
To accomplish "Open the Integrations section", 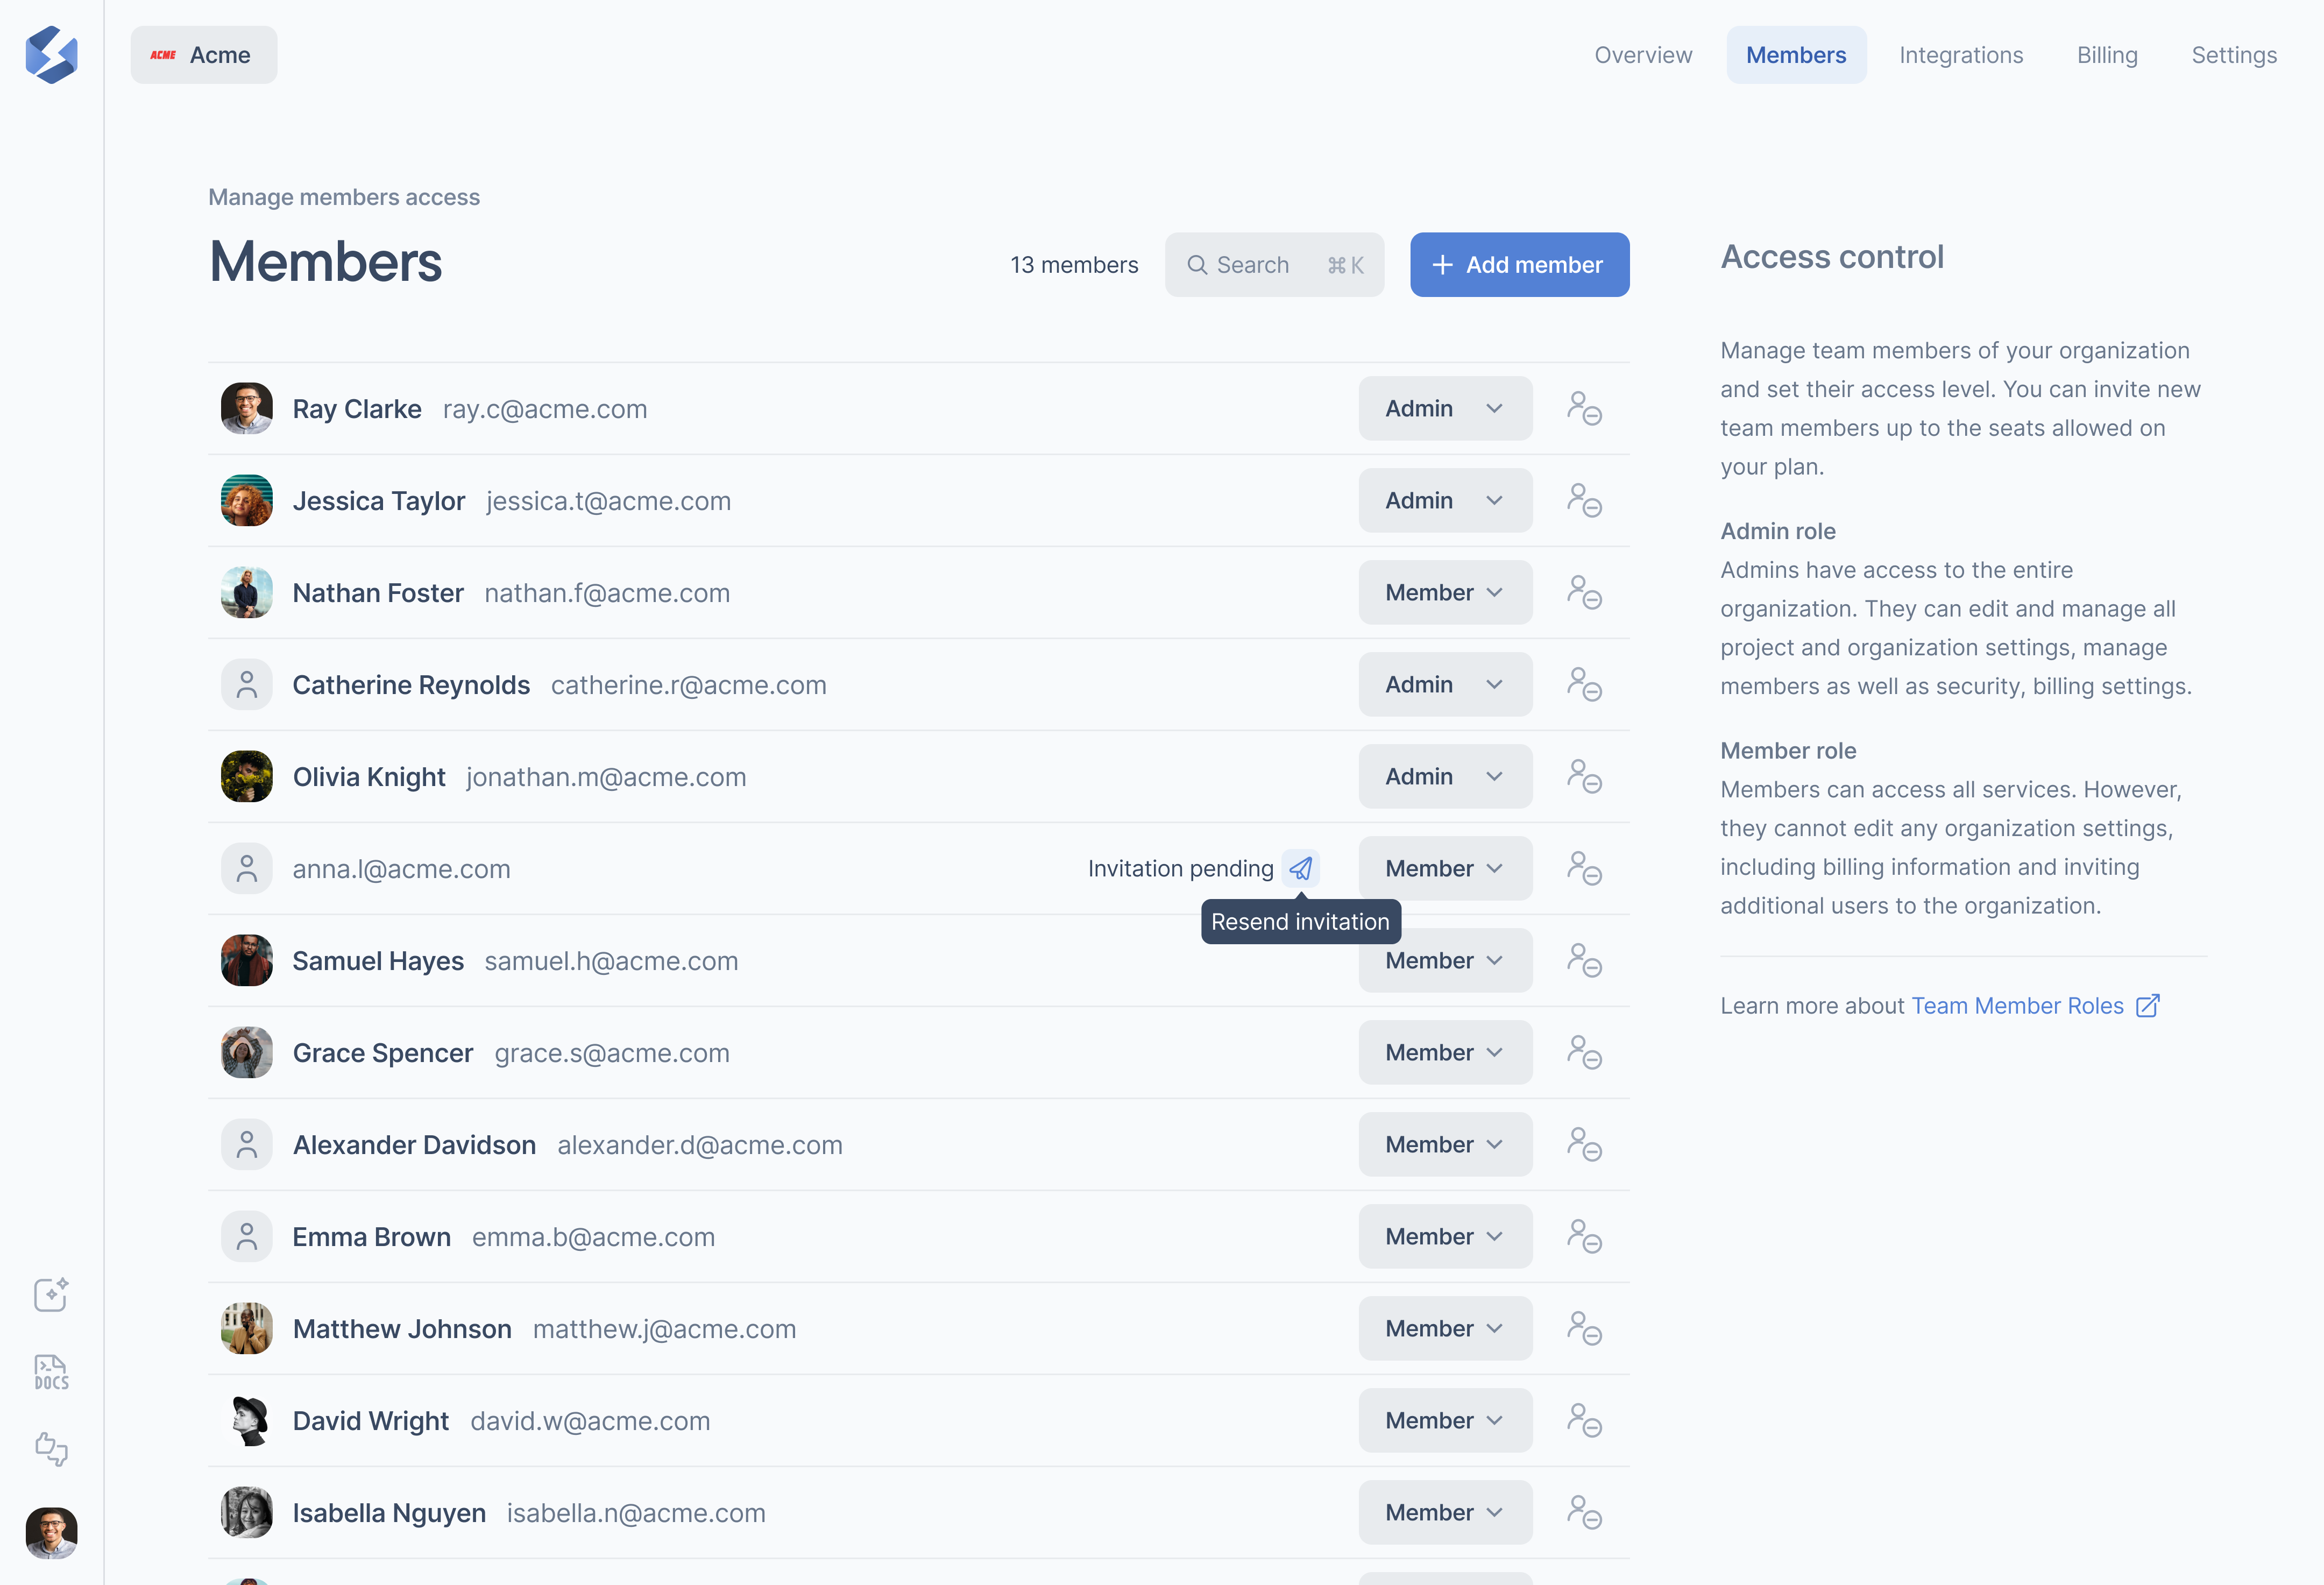I will pos(1961,55).
